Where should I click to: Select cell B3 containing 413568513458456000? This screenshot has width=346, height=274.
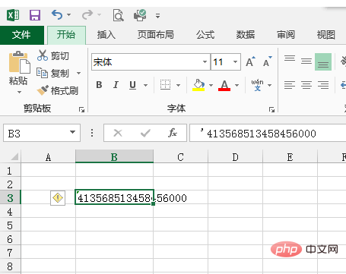(x=114, y=197)
